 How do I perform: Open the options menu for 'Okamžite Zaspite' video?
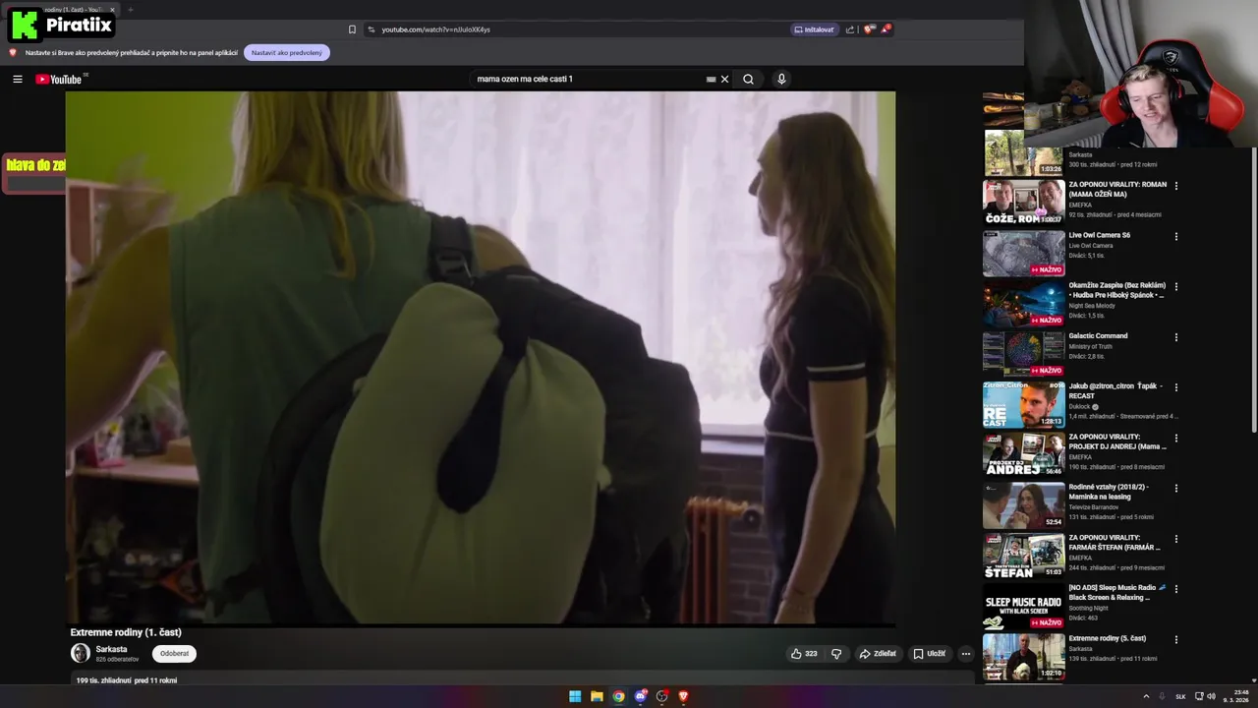(x=1175, y=287)
